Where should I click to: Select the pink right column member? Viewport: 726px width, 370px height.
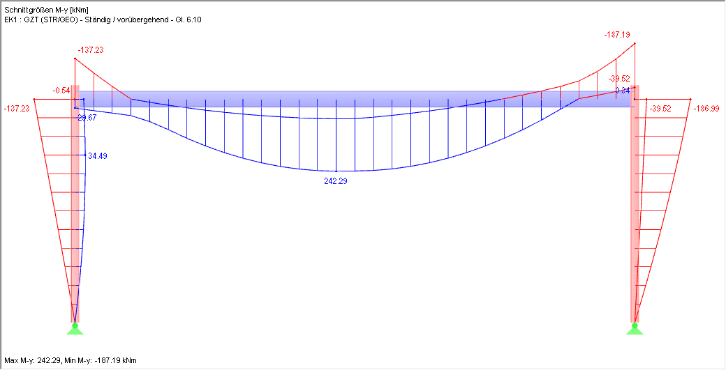point(635,203)
